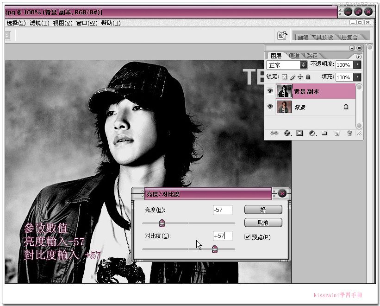Click the 对比度 slider handle
380x306 pixels.
pos(215,249)
